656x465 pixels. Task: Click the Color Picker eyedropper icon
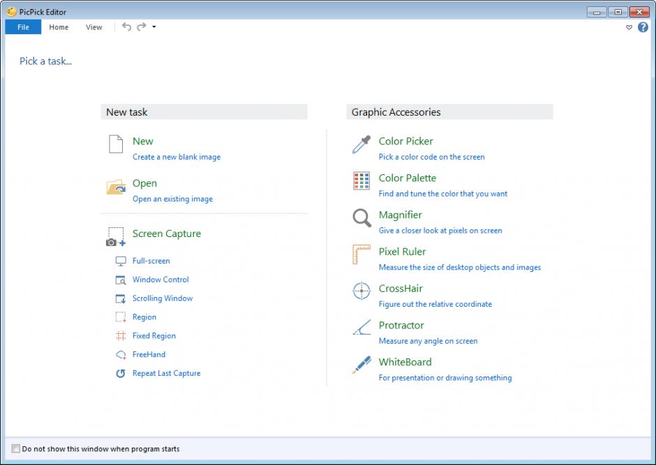pos(361,144)
